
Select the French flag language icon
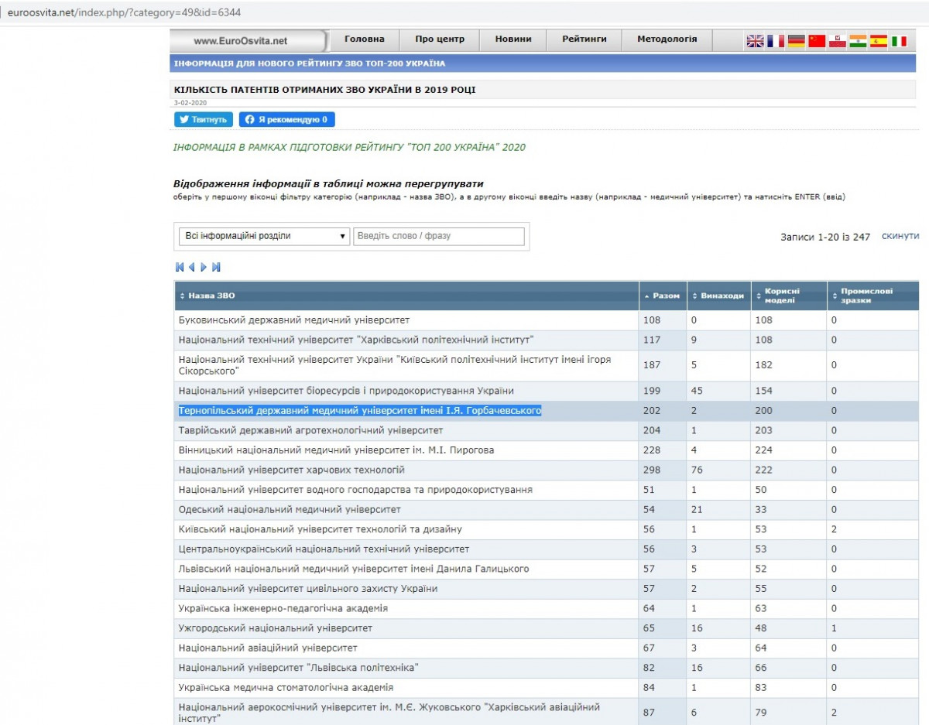[776, 41]
